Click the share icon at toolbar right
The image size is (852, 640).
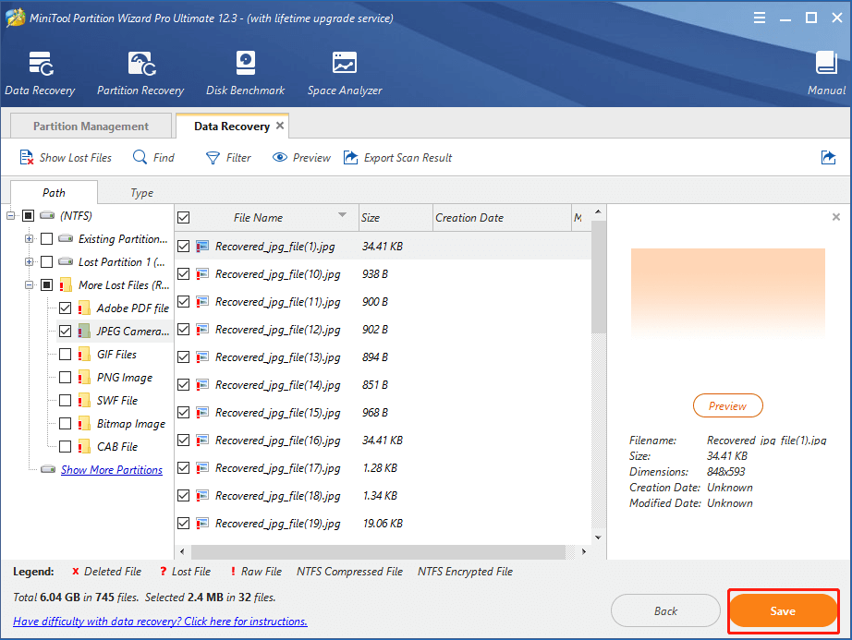tap(828, 157)
